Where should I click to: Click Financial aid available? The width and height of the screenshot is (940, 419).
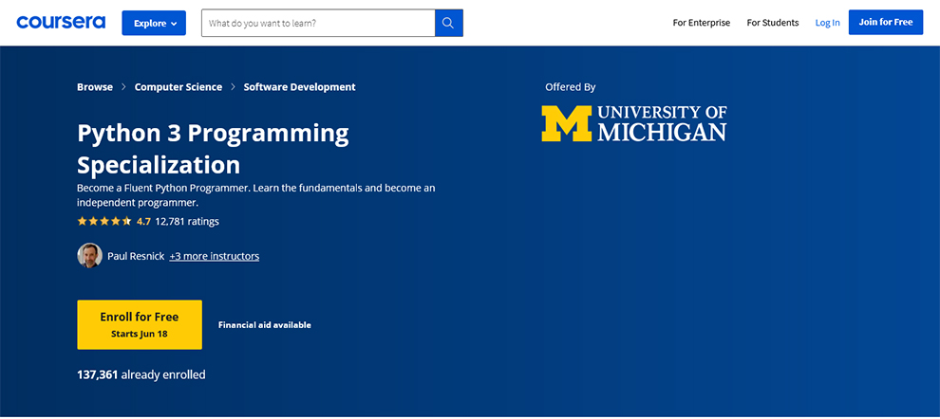coord(264,325)
